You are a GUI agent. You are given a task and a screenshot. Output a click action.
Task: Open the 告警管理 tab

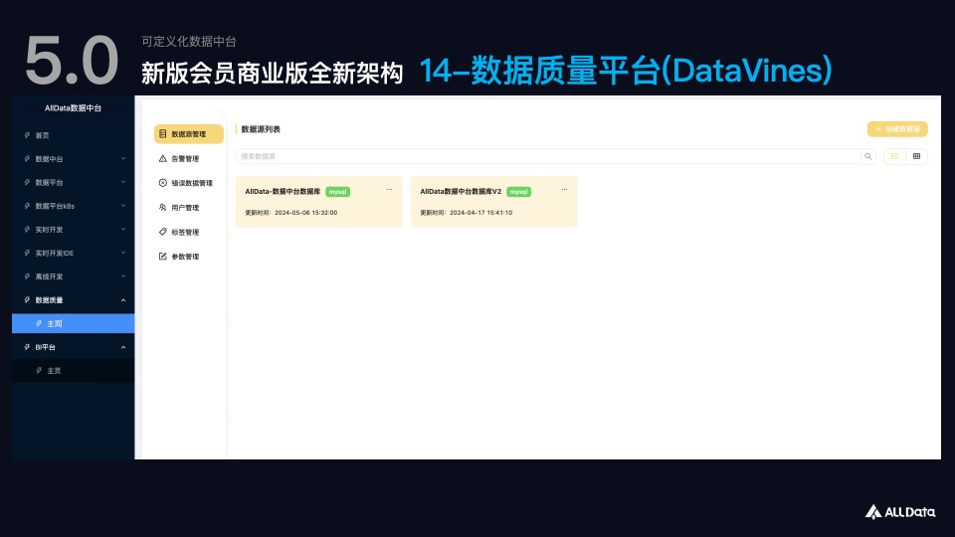[x=189, y=158]
